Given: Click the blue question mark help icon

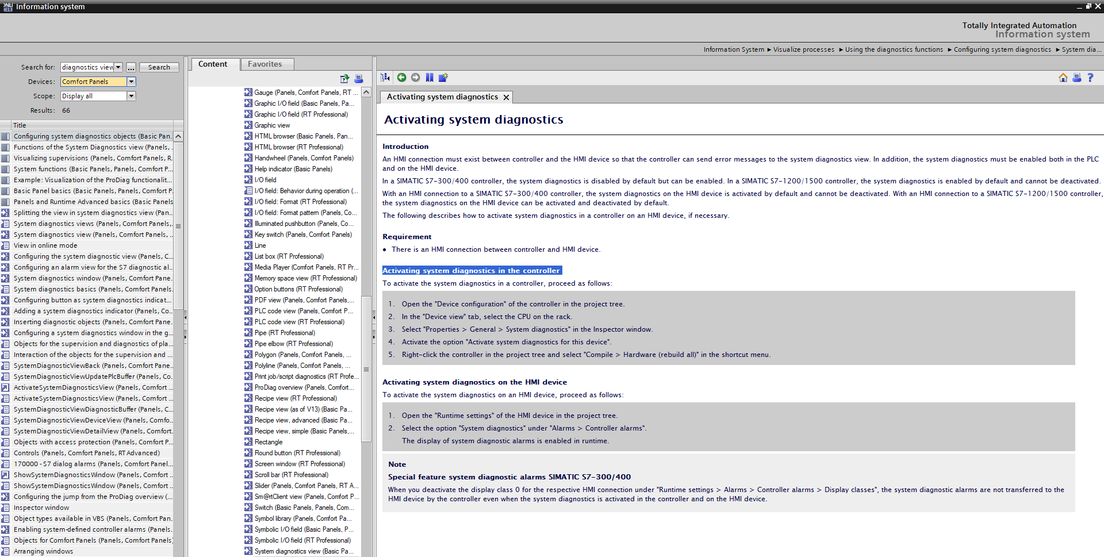Looking at the screenshot, I should (x=1090, y=78).
